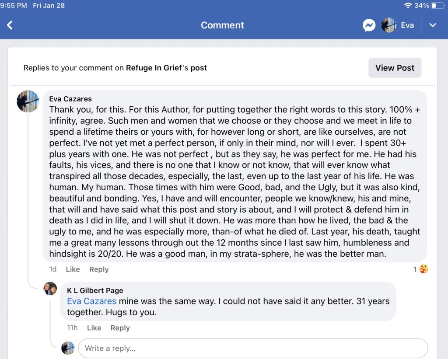Tap the battery indicator icon
448x359 pixels.
437,6
